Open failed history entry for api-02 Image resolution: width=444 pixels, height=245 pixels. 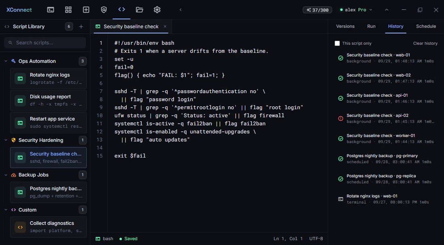click(x=387, y=118)
